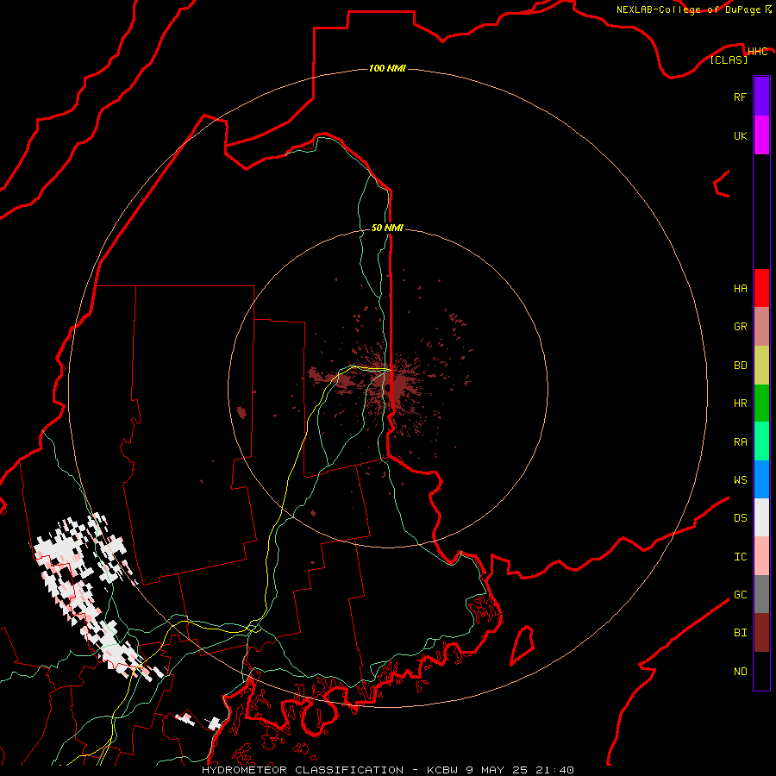
Task: Click the RF purple legend swatch
Action: click(x=761, y=97)
